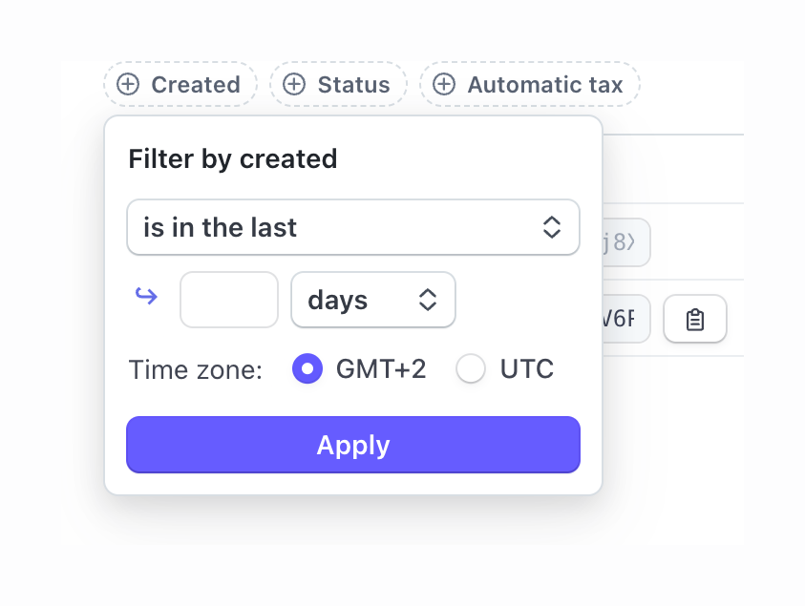Click the plus icon beside Status
Image resolution: width=805 pixels, height=606 pixels.
[x=294, y=84]
